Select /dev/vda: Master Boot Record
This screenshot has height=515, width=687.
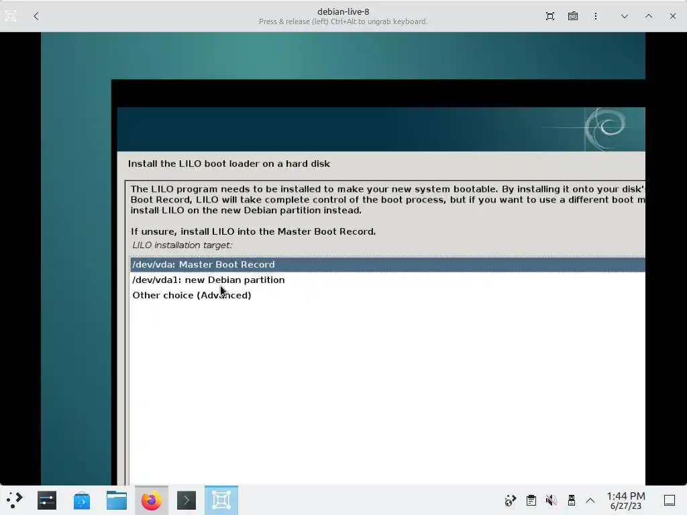point(387,264)
